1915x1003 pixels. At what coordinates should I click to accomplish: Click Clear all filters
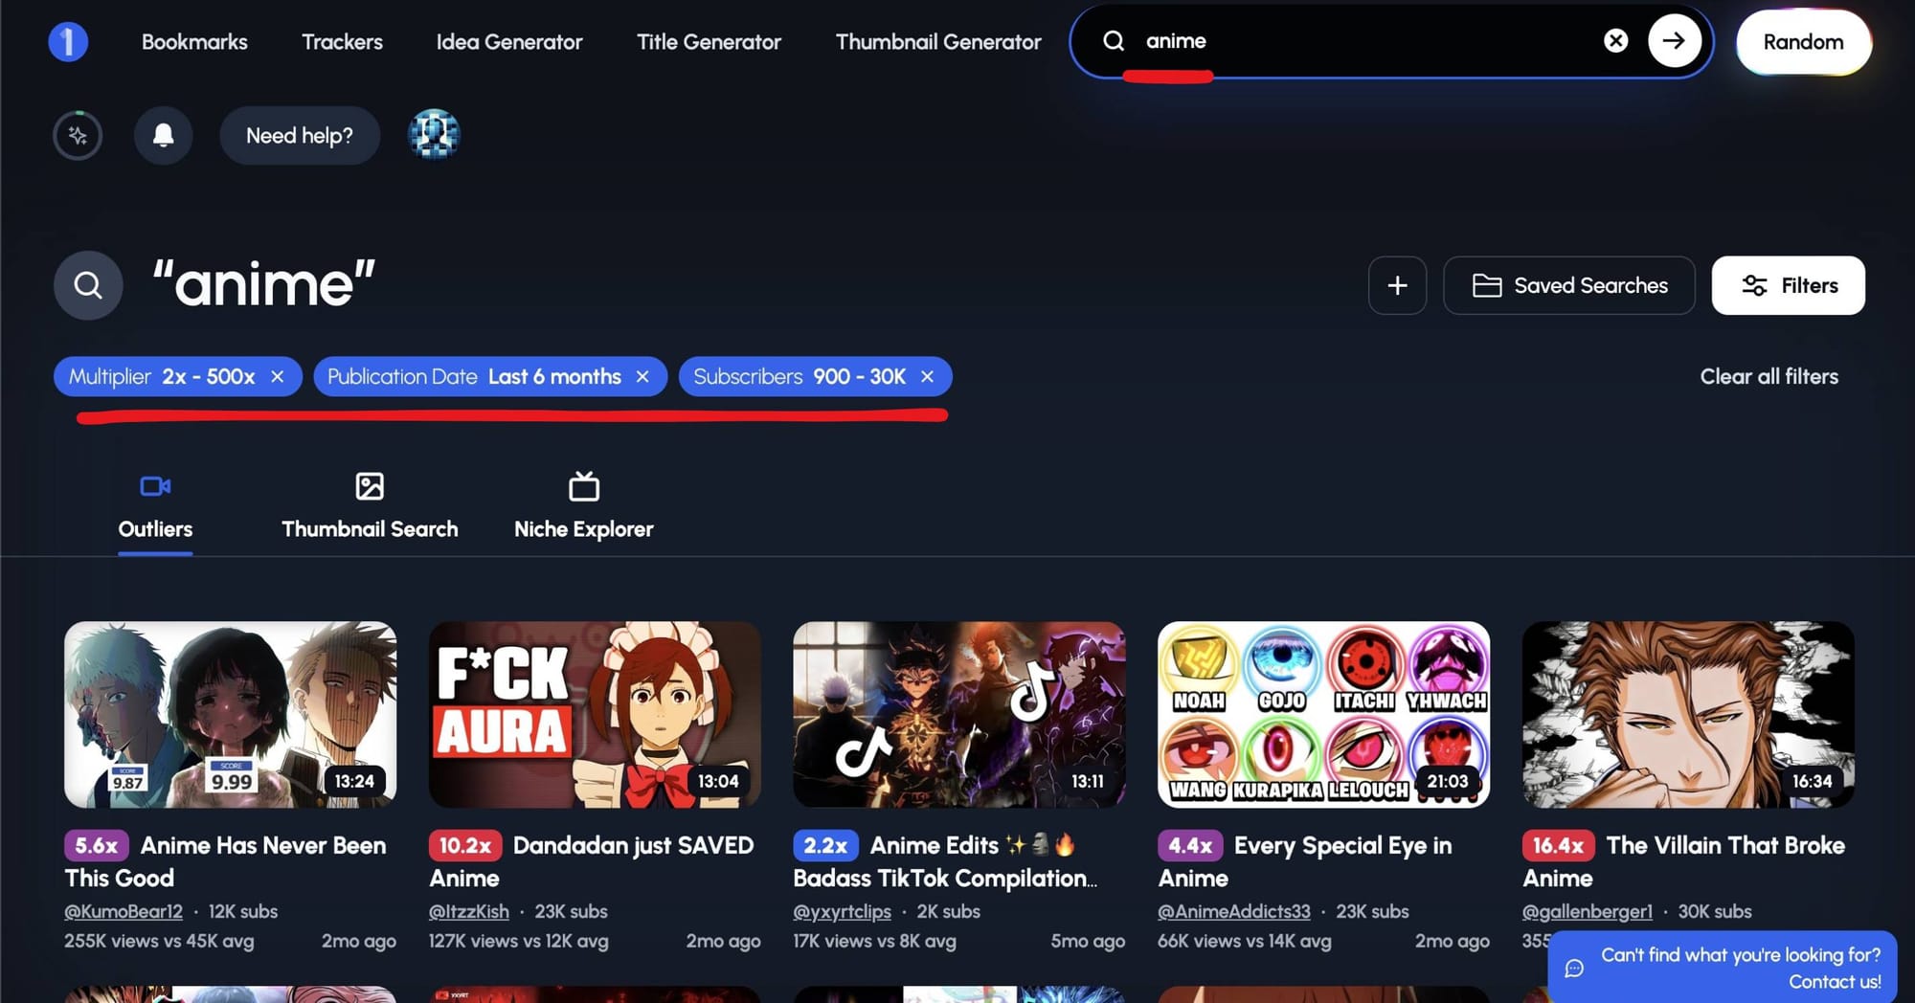pos(1769,377)
